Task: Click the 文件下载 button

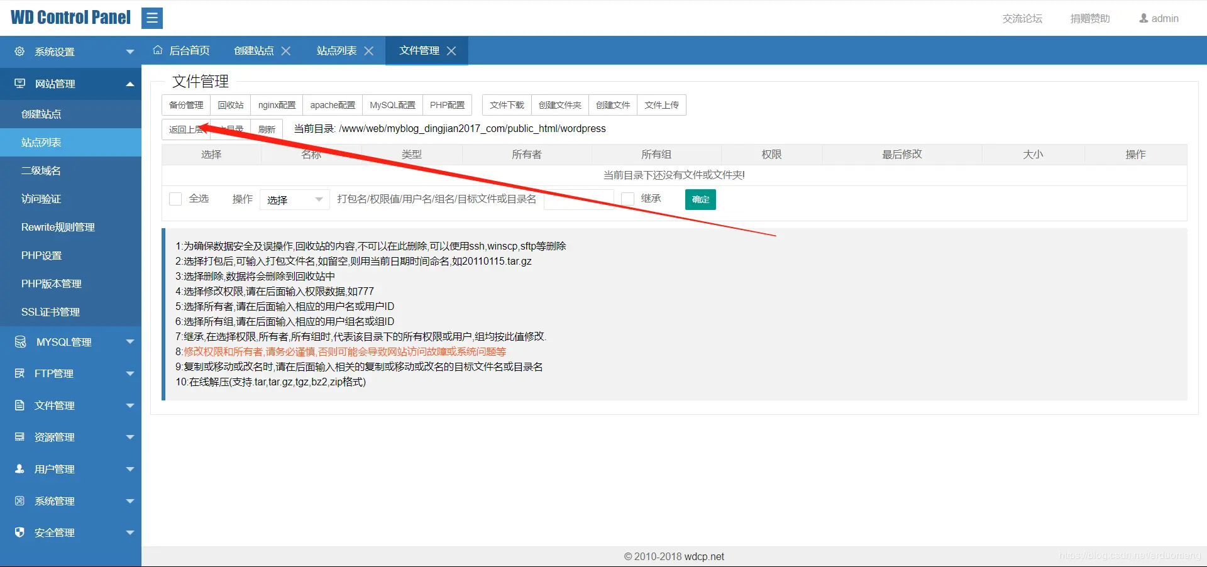Action: click(507, 105)
